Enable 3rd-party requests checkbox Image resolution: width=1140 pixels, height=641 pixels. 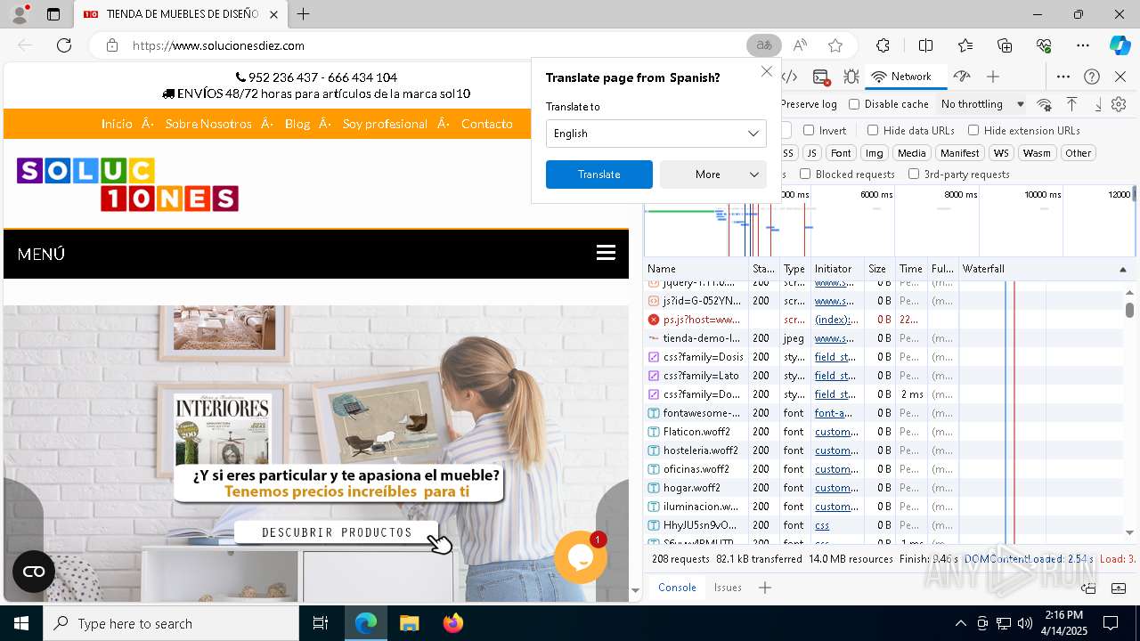click(914, 174)
